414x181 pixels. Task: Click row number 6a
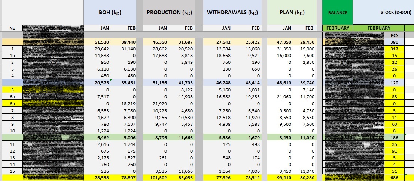[12, 97]
